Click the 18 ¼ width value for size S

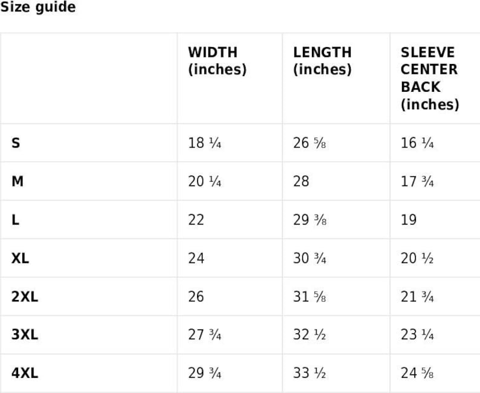pos(204,143)
